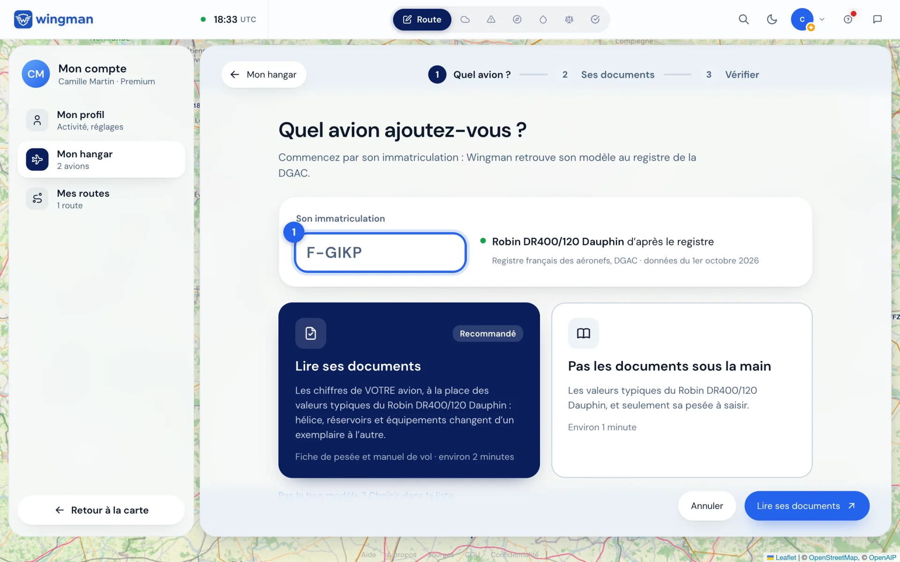Click the Recommandé badge

[x=487, y=333]
